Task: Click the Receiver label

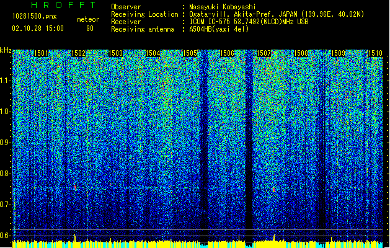Action: (126, 22)
